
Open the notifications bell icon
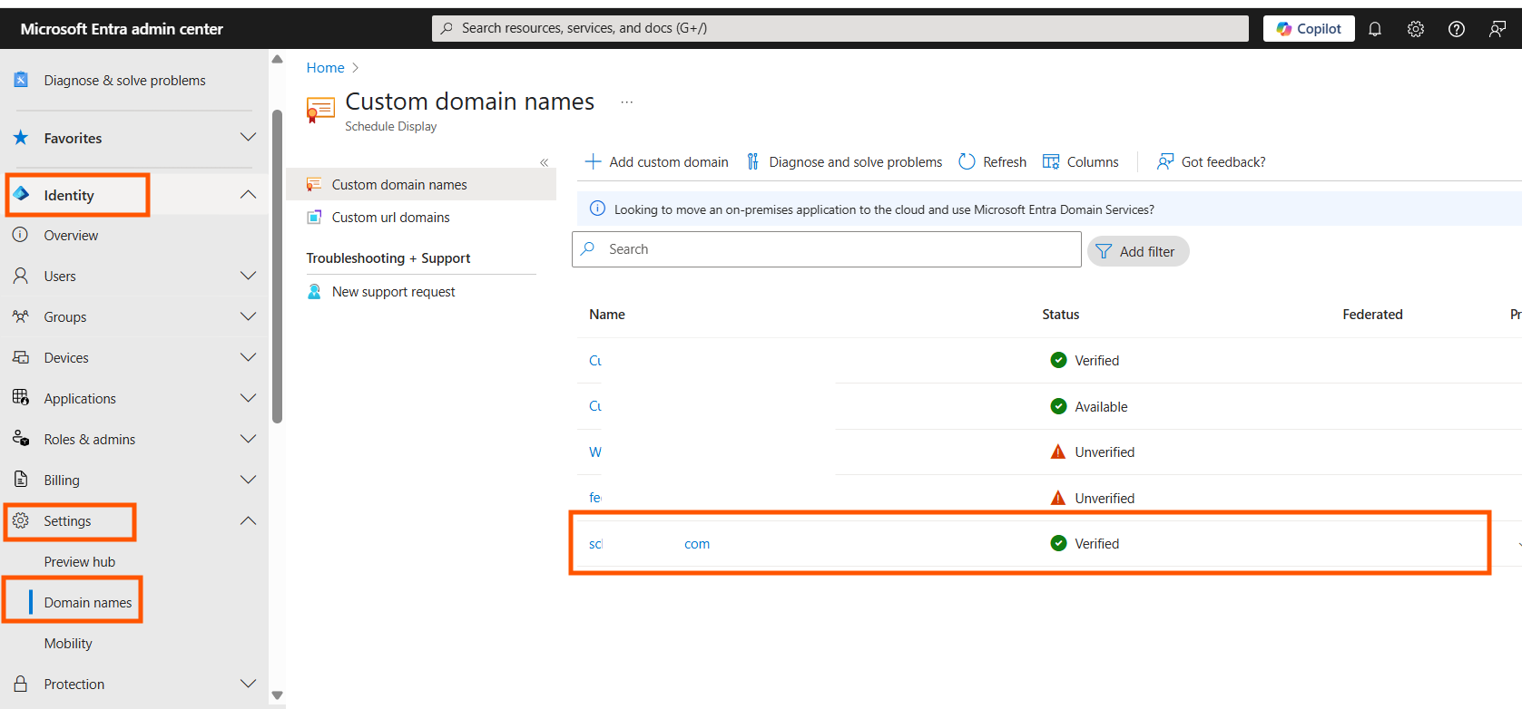tap(1375, 29)
